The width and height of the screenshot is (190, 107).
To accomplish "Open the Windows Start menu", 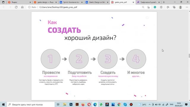I will tap(3, 104).
